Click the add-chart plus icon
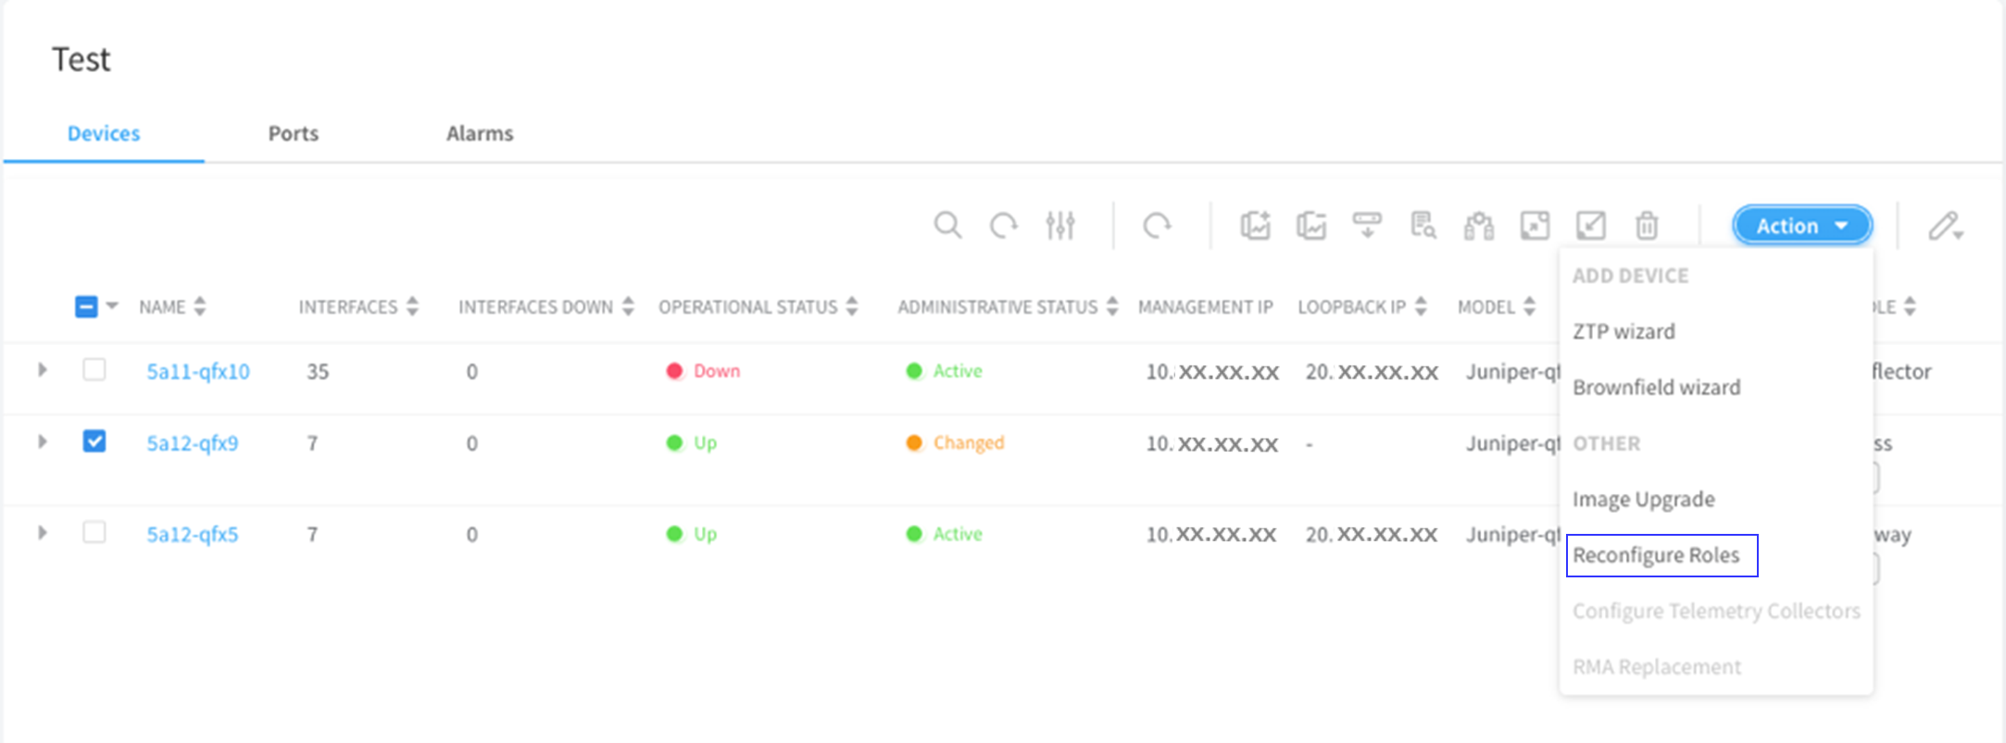 click(1255, 225)
